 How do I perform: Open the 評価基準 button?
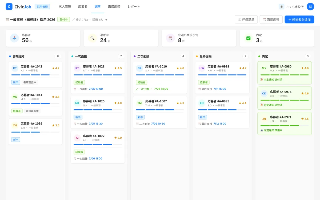tap(246, 19)
